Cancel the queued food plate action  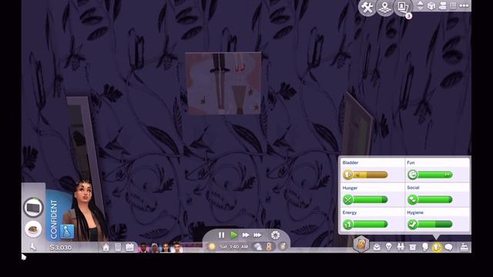32,229
